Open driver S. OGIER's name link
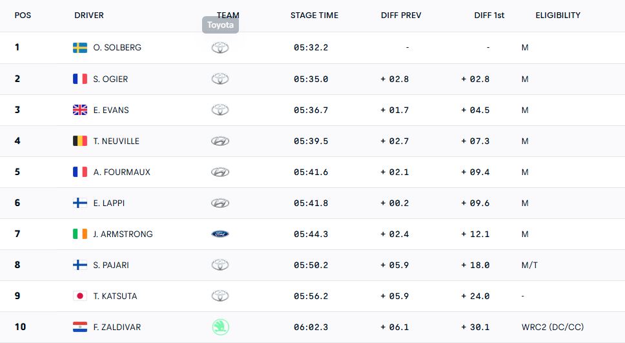The image size is (625, 343). pyautogui.click(x=110, y=79)
